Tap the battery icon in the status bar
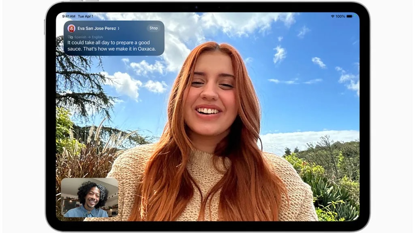 coord(349,16)
